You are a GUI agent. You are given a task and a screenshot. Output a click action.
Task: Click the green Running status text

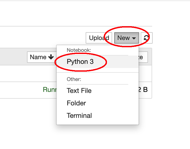click(49, 90)
